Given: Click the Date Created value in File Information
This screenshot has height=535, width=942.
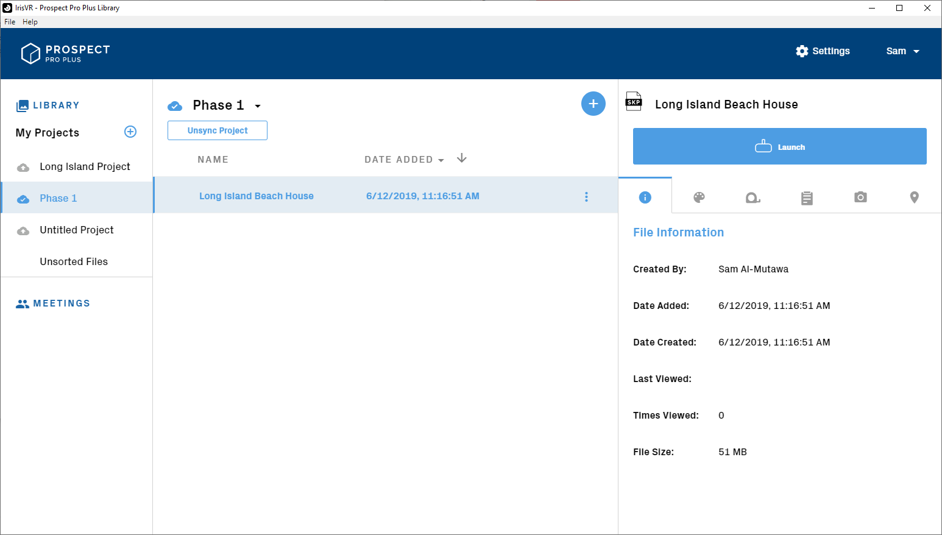Looking at the screenshot, I should click(774, 342).
